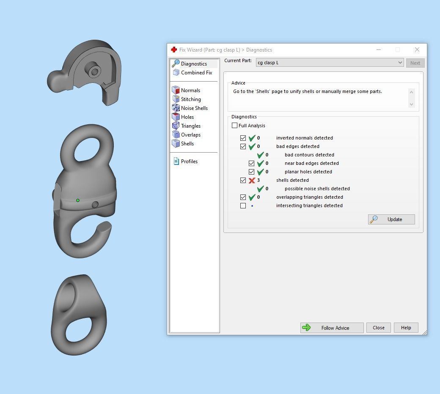Open the Triangles page
Screen dimensions: 440x394
[190, 126]
